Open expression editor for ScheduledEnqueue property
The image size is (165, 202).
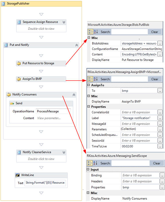click(x=160, y=135)
